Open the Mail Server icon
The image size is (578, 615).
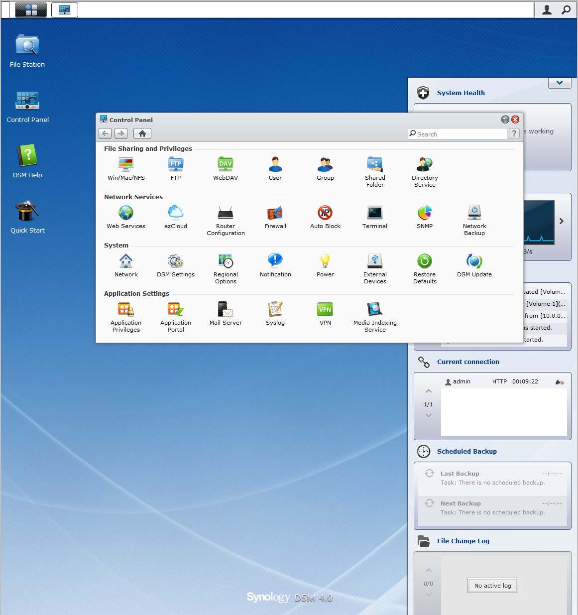[226, 310]
